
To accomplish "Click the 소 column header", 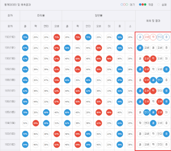I will point(130,26).
